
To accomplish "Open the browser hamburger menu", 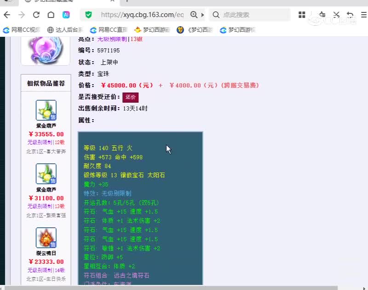I will [364, 15].
